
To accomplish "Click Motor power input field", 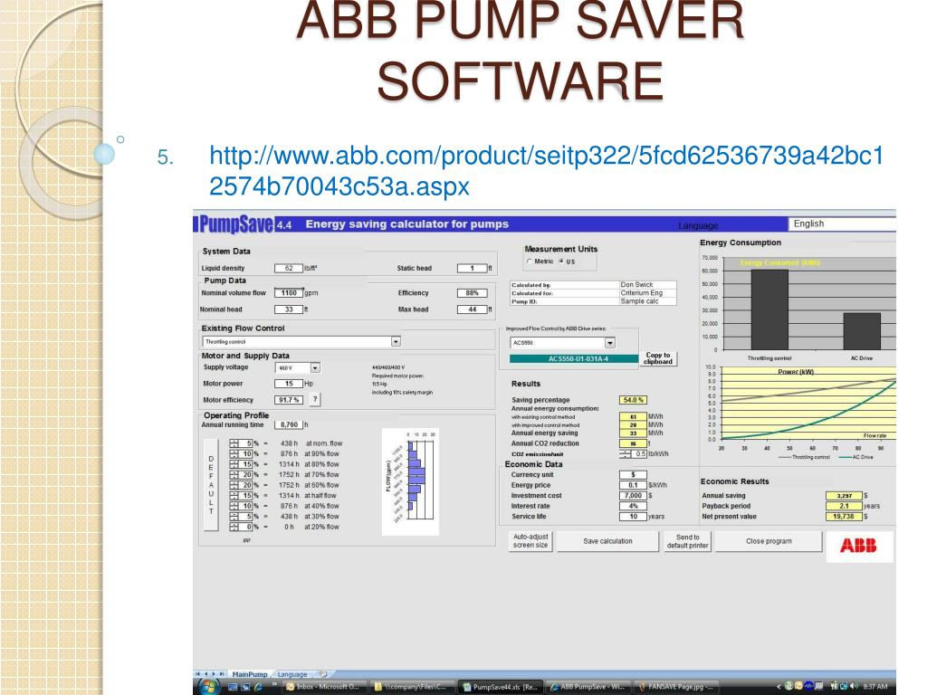I will 289,384.
